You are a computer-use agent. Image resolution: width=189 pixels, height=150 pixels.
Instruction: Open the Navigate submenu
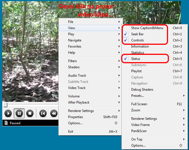[90, 40]
